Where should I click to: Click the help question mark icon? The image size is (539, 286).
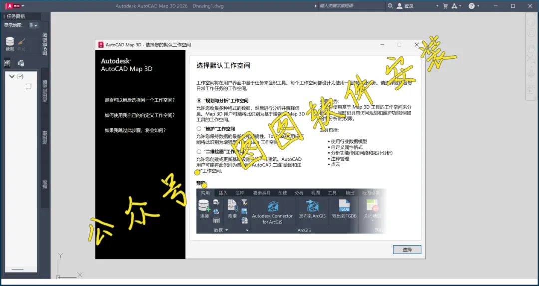(x=471, y=6)
